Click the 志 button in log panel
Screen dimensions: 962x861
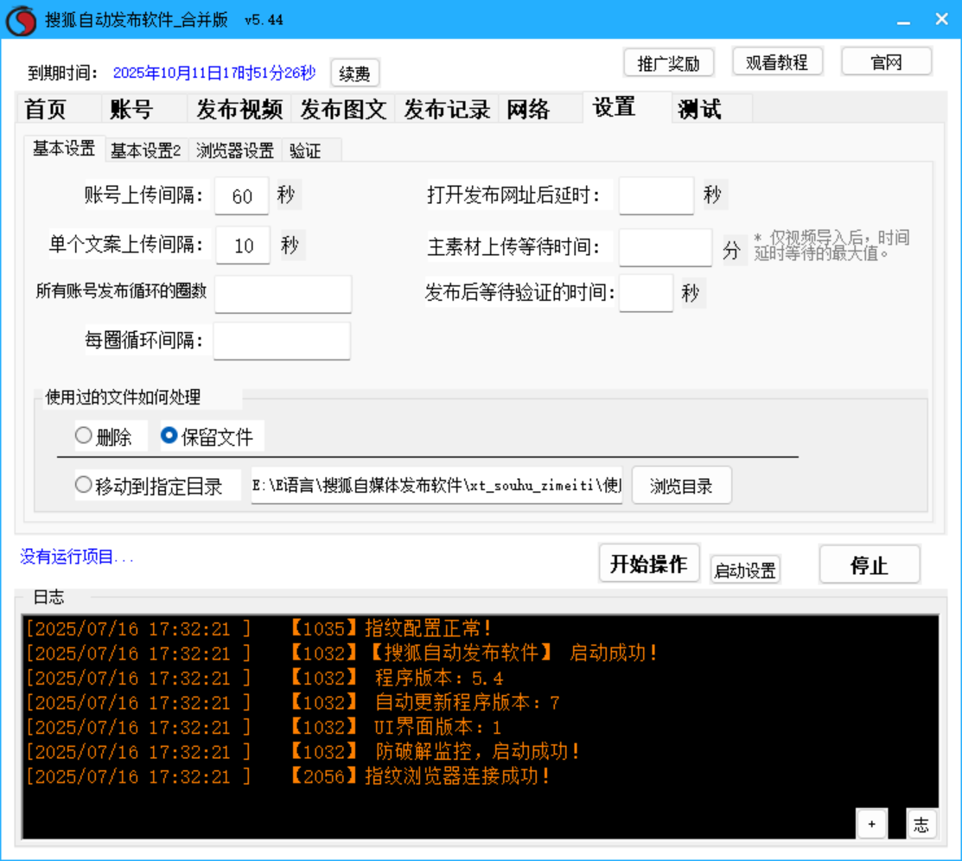[921, 824]
